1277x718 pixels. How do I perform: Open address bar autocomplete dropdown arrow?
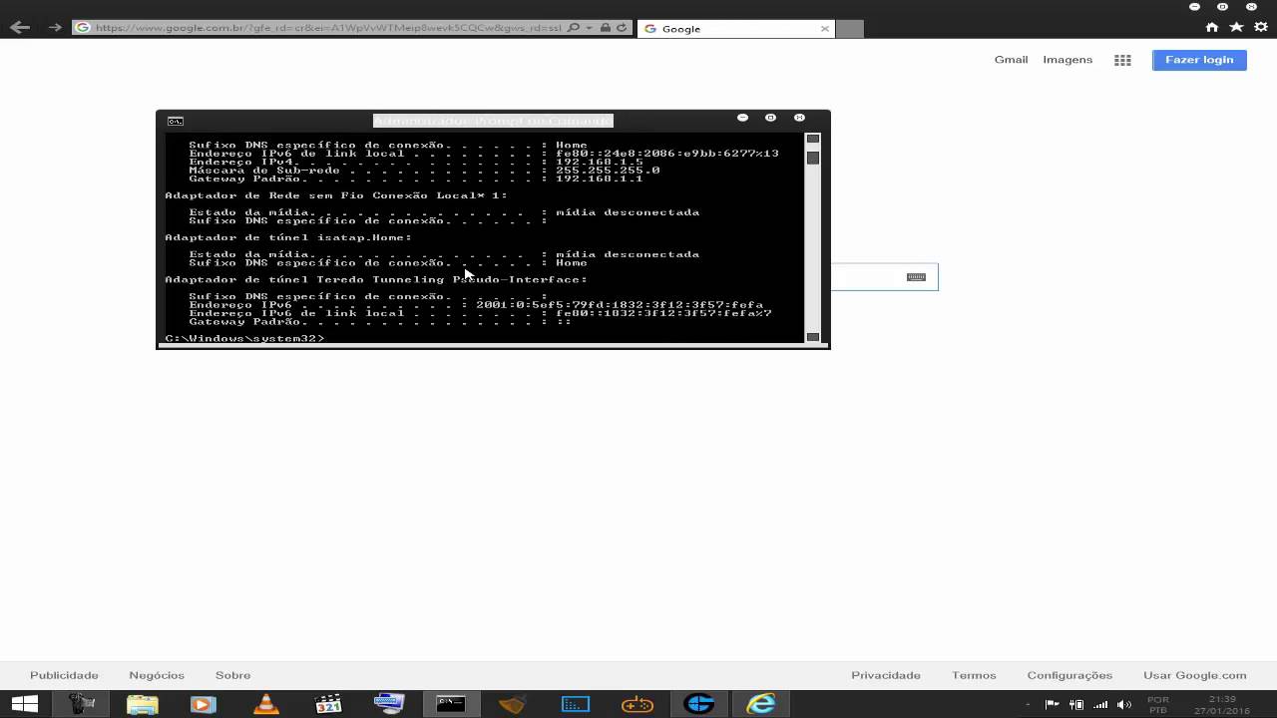coord(589,28)
